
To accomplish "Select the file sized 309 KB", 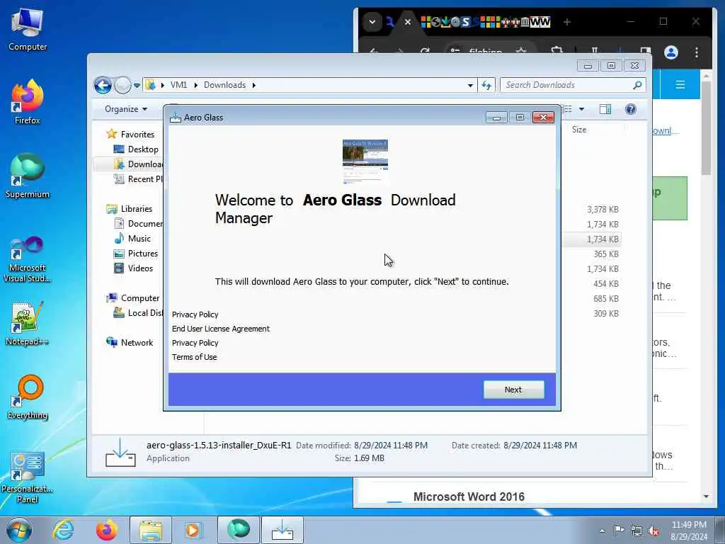I will tap(606, 313).
